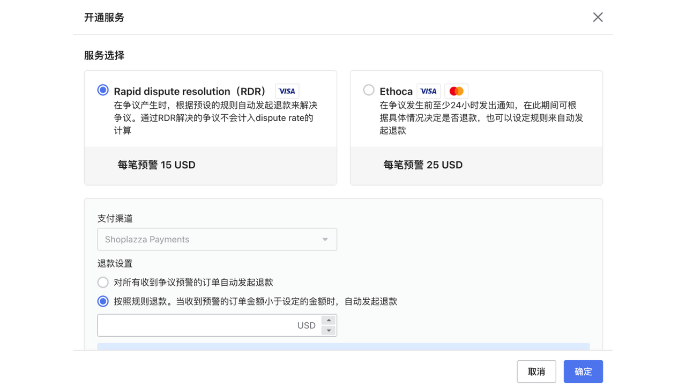Increase the USD amount with up arrow
This screenshot has height=386, width=686.
tap(329, 320)
